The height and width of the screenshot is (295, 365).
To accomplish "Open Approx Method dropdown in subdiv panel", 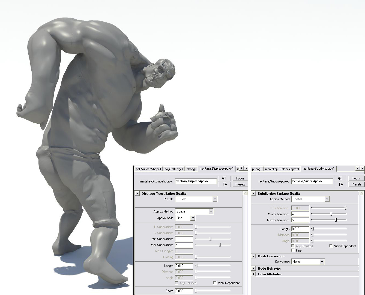I will tap(310, 199).
